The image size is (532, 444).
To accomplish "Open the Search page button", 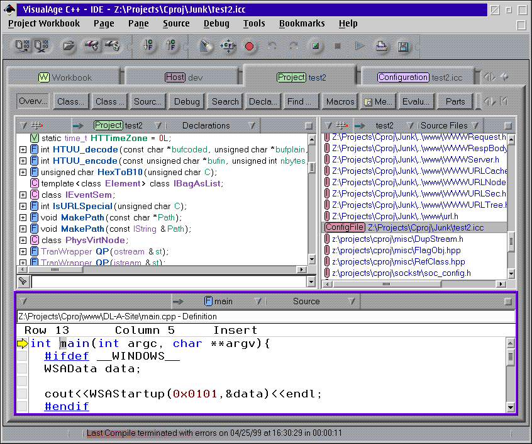I will [225, 101].
